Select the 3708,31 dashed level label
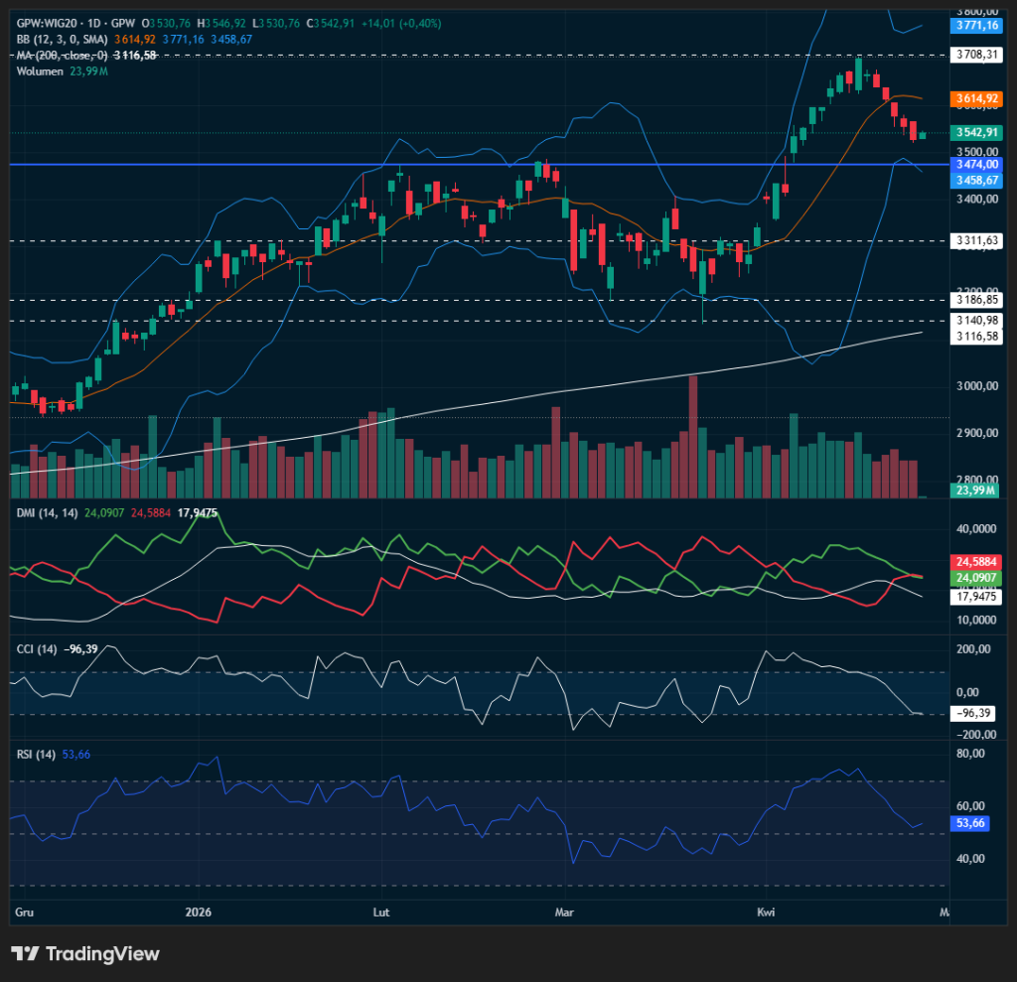Screen dimensions: 1017x982 976,55
